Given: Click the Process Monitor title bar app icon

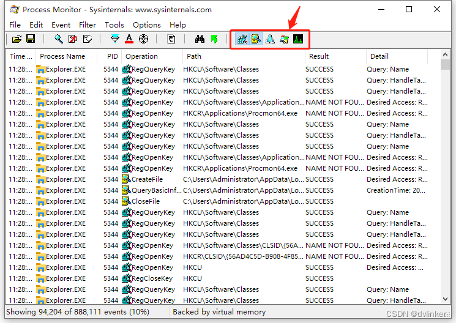Looking at the screenshot, I should point(14,9).
